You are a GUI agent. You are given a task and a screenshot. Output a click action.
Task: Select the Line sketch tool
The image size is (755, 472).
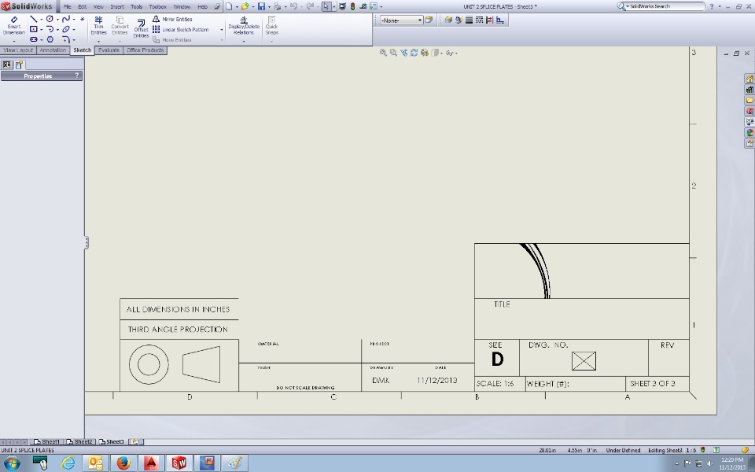pyautogui.click(x=33, y=19)
